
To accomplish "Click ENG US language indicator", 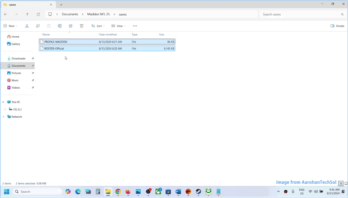I will point(302,191).
